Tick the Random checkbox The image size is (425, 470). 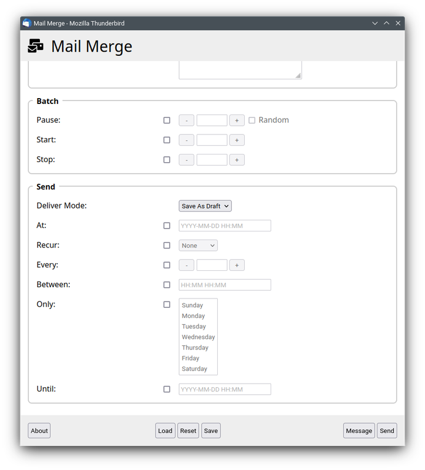(x=252, y=120)
